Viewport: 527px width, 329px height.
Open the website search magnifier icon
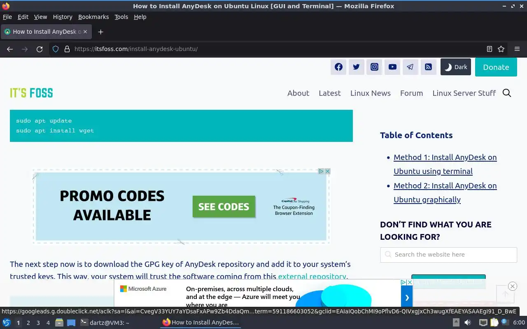click(507, 93)
